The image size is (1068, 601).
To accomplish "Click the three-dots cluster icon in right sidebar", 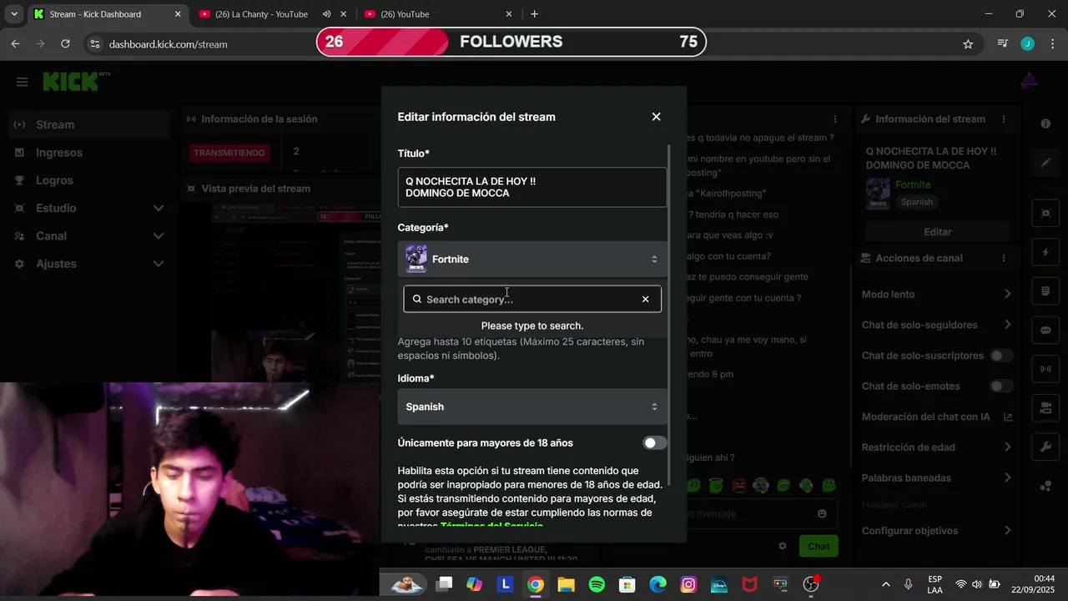I will coord(1045,487).
